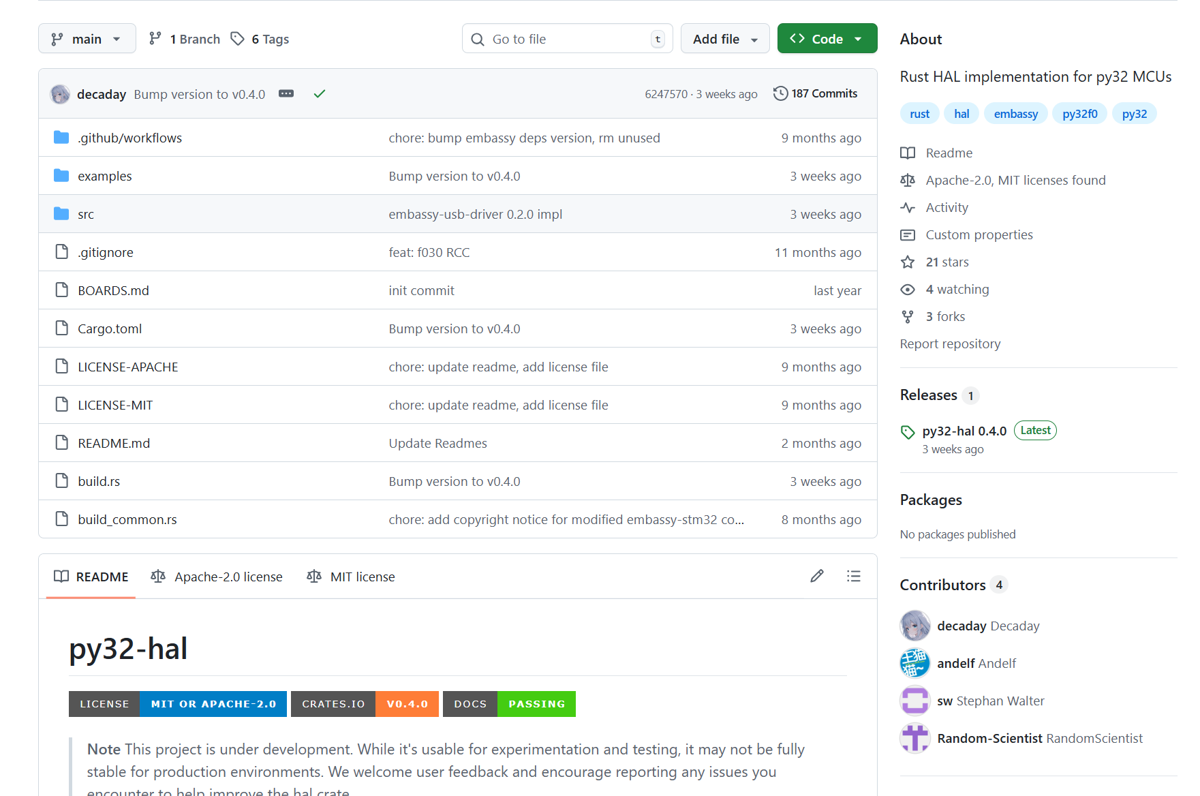
Task: Select the README tab
Action: click(x=91, y=577)
